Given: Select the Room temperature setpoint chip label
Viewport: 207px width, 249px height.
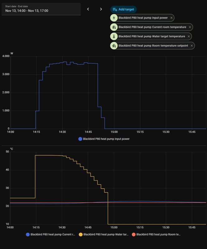Looking at the screenshot, I should click(153, 46).
